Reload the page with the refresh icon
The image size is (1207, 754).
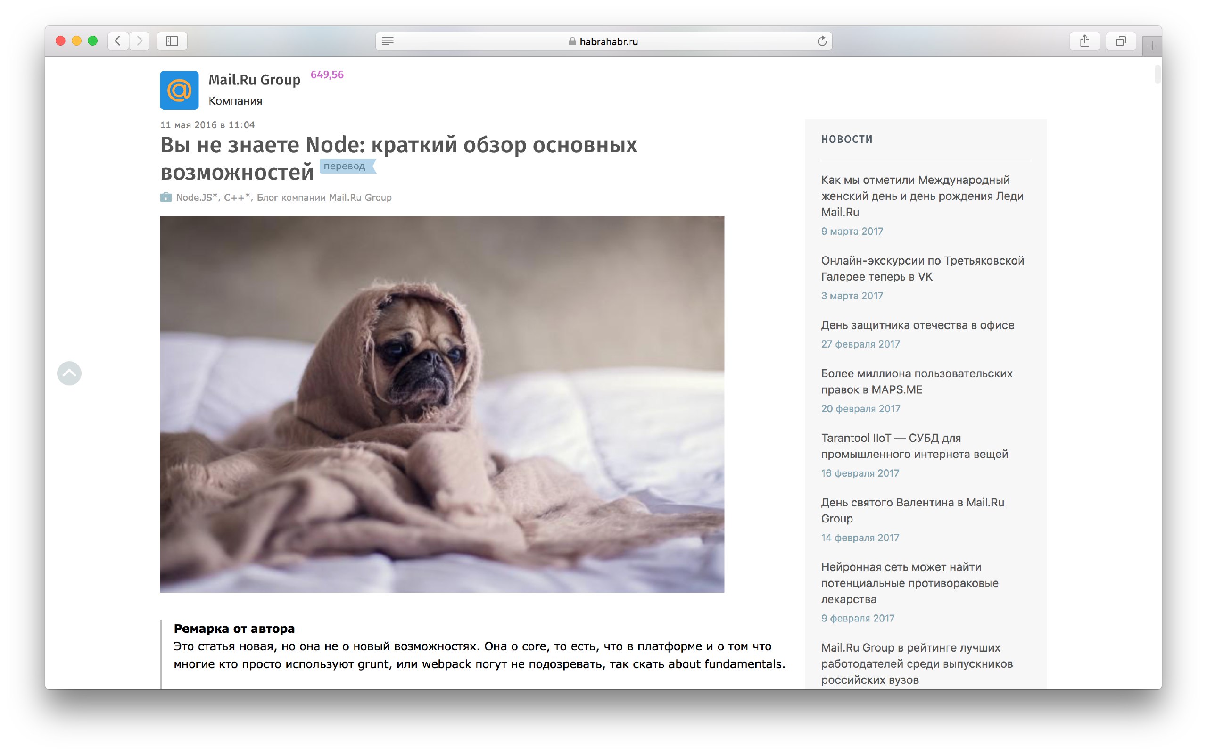click(822, 41)
